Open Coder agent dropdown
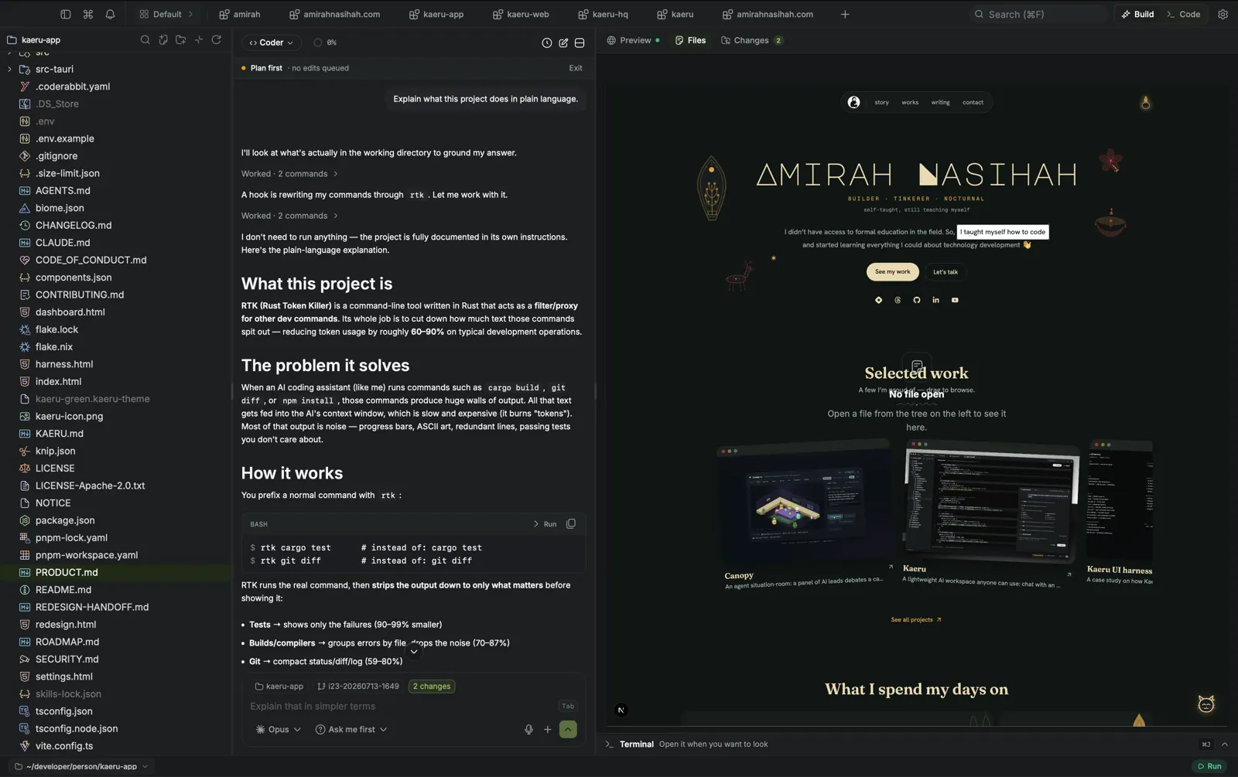The width and height of the screenshot is (1238, 777). tap(271, 43)
